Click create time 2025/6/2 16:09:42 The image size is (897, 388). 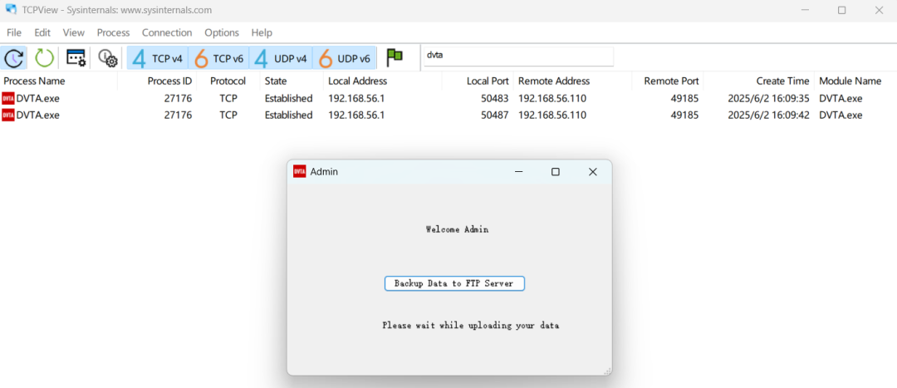tap(768, 115)
